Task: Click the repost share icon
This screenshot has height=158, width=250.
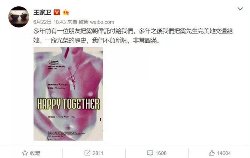Action: pyautogui.click(x=87, y=153)
